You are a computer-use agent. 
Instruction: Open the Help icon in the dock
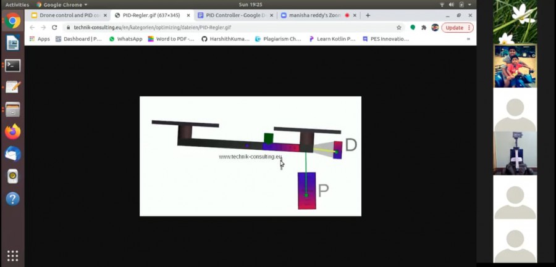tap(12, 199)
